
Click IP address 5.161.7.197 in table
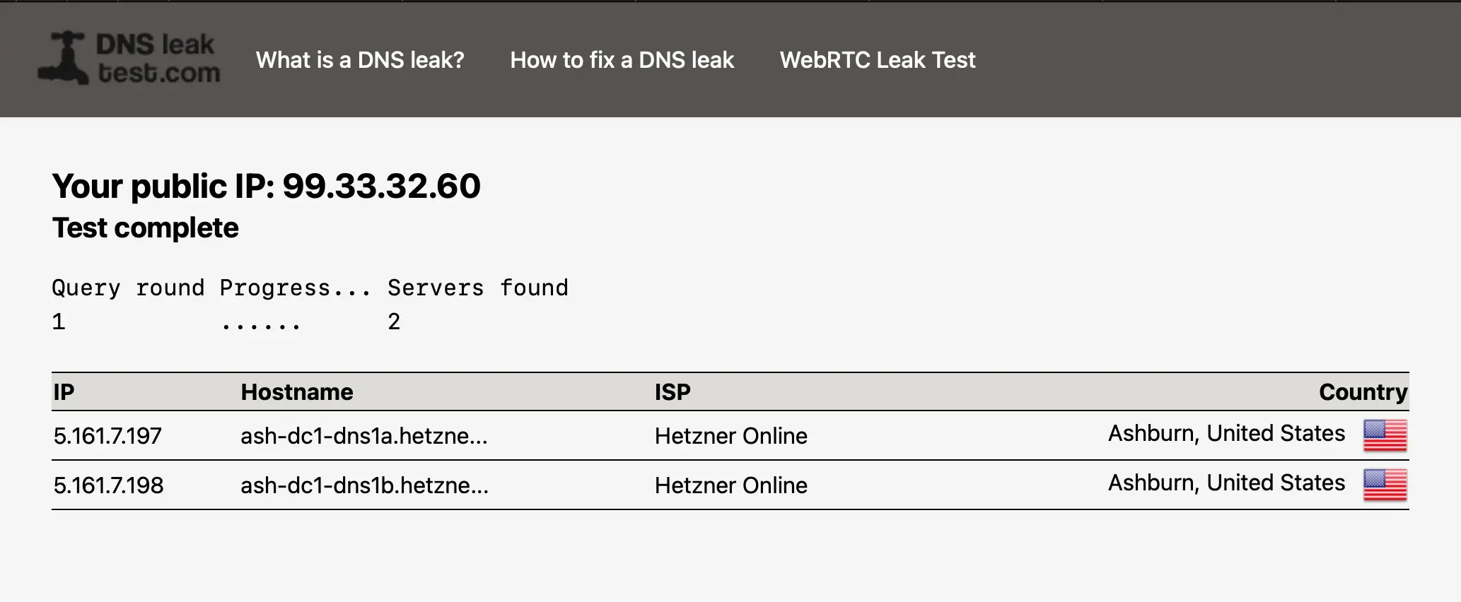pyautogui.click(x=107, y=436)
